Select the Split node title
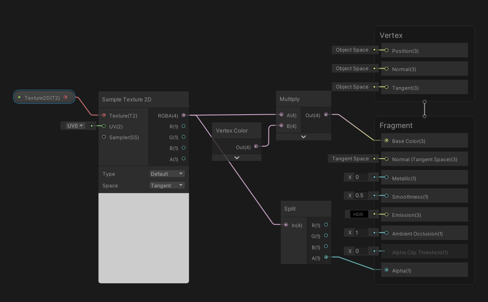Screen dimensions: 488x302 tap(290, 209)
